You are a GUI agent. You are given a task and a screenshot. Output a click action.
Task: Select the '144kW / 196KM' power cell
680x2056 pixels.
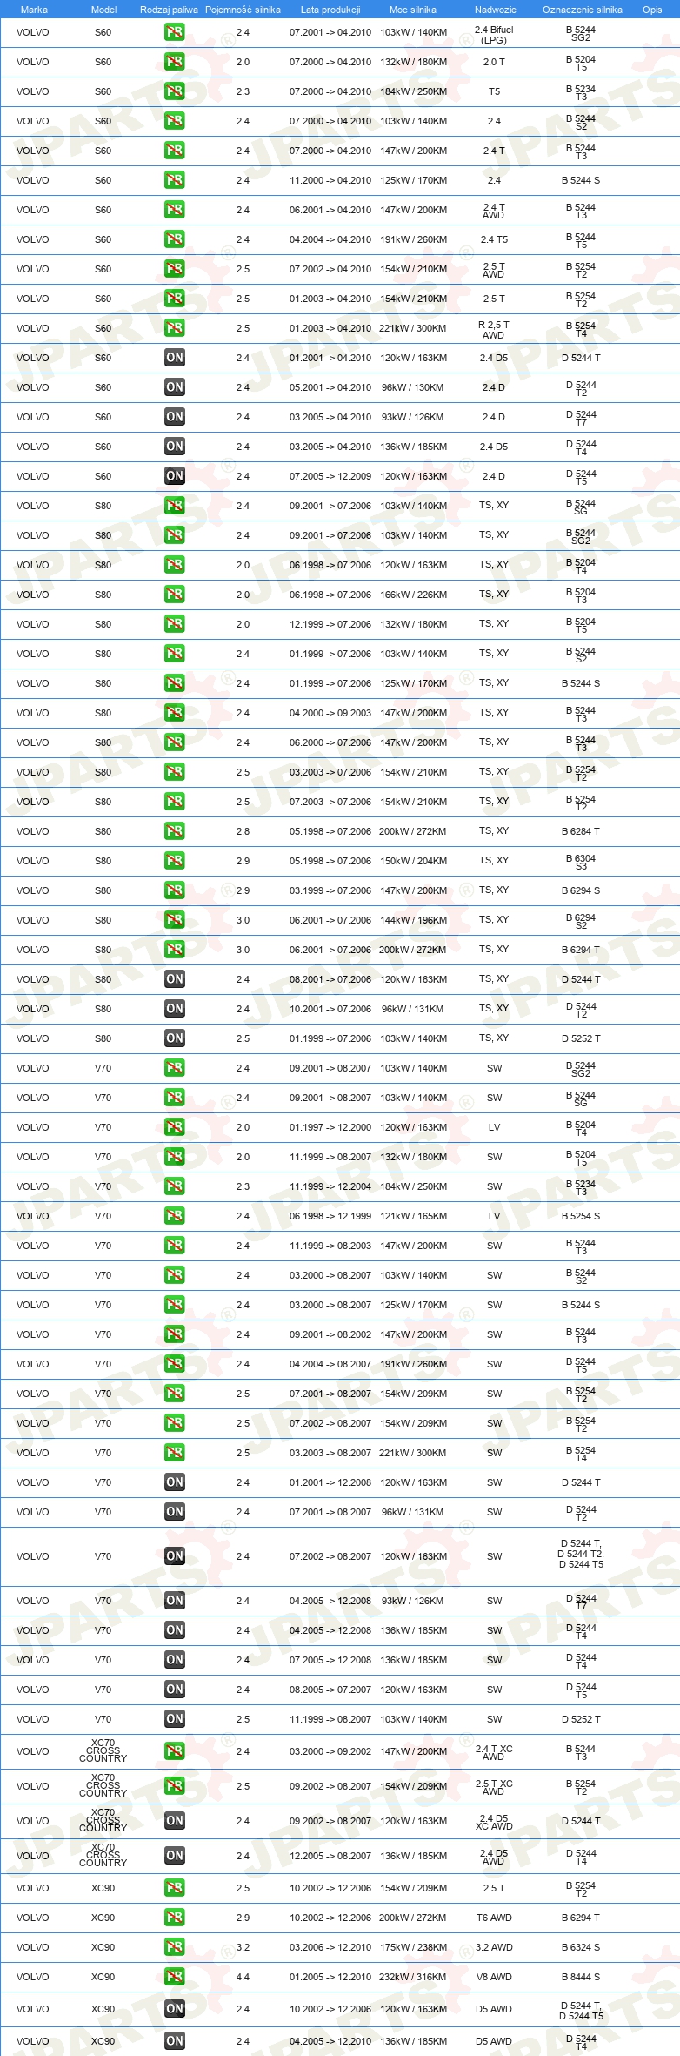click(413, 920)
